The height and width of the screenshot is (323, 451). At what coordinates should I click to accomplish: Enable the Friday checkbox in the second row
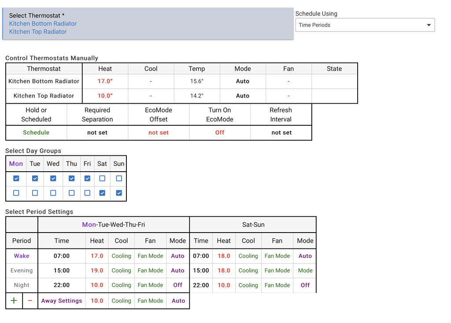click(x=87, y=193)
